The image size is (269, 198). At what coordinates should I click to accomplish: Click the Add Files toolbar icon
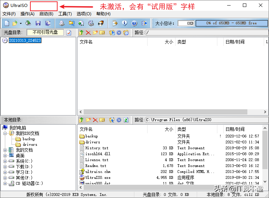pyautogui.click(x=115, y=23)
